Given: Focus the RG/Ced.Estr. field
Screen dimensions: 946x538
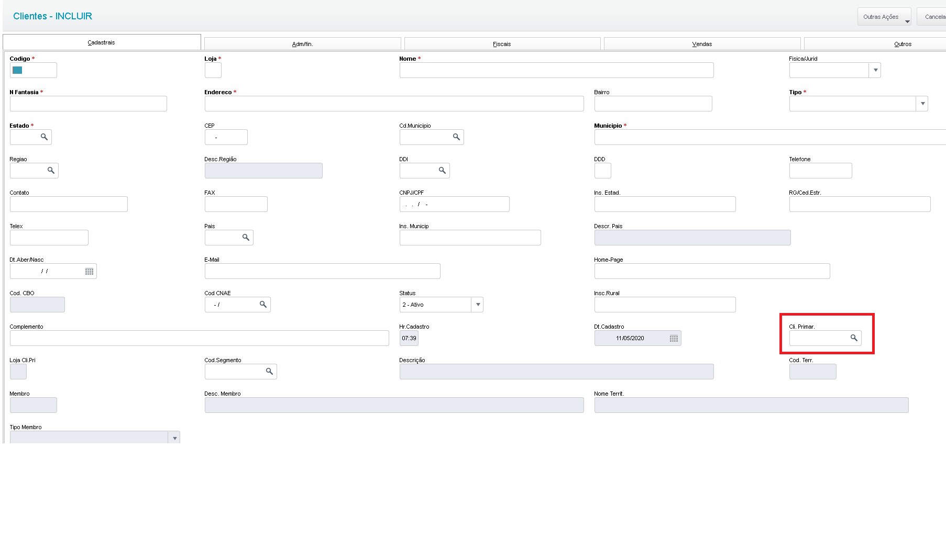Looking at the screenshot, I should (860, 204).
